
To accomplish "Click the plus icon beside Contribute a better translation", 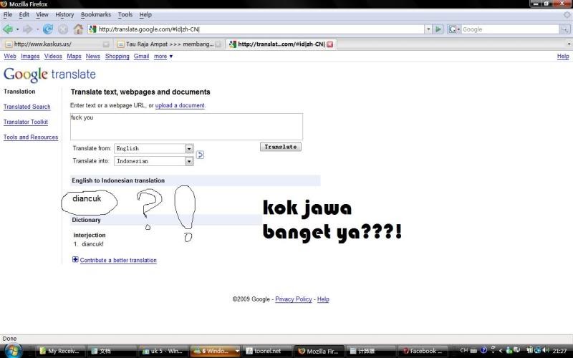I will coord(75,259).
